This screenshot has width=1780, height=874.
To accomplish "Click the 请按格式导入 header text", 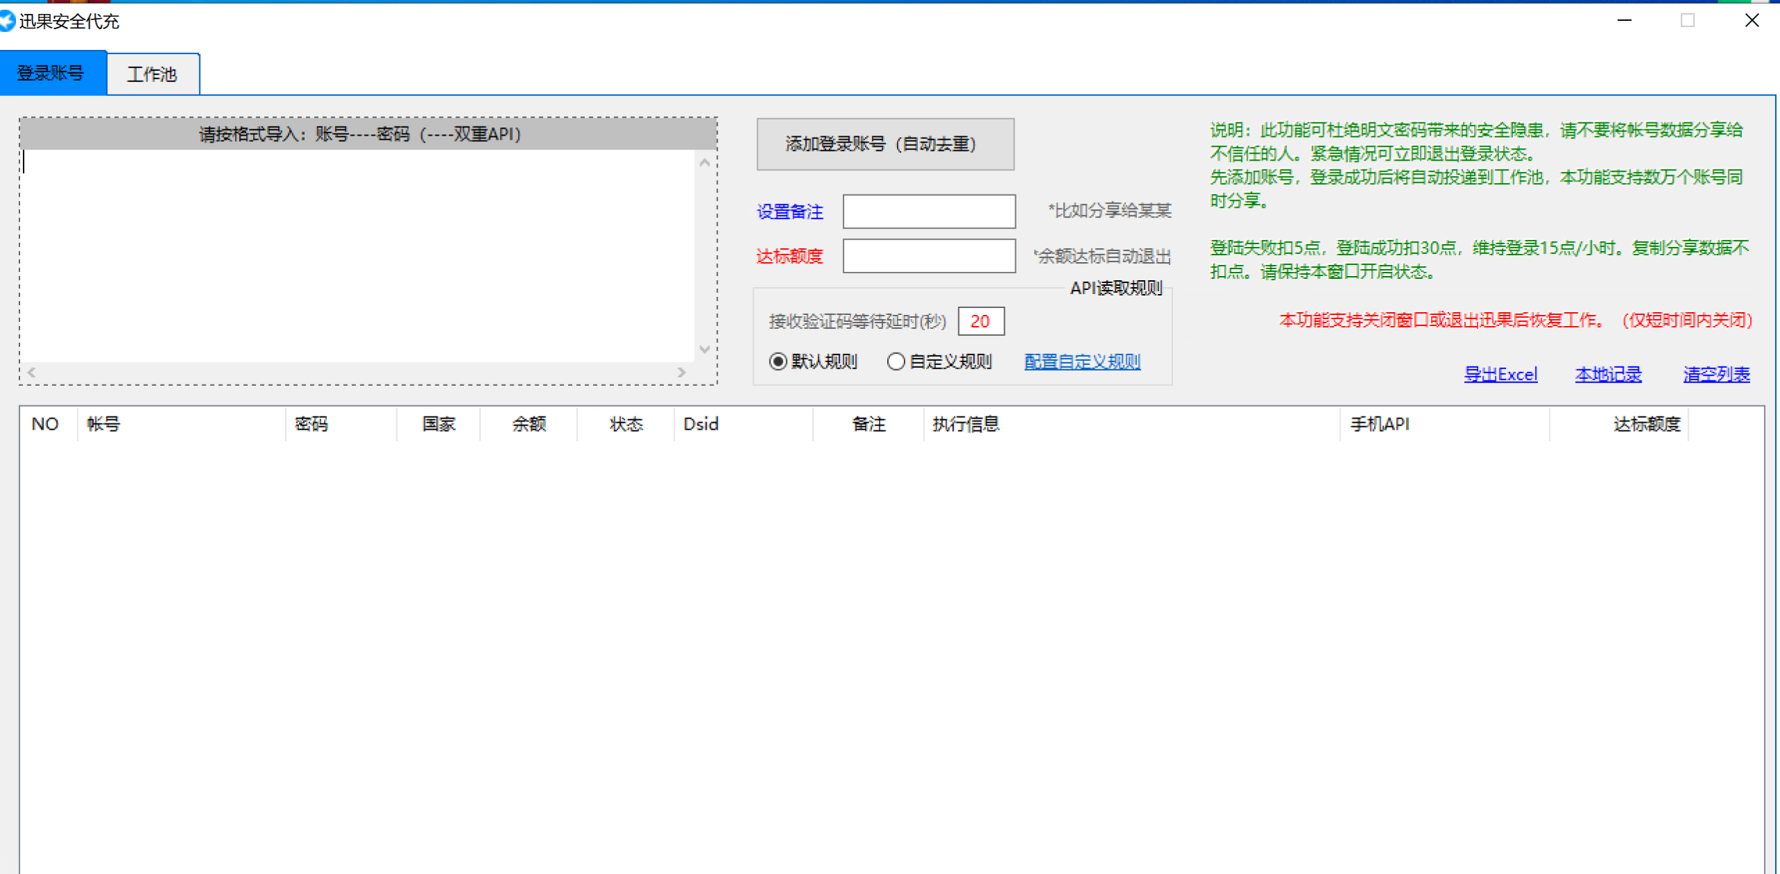I will point(360,134).
